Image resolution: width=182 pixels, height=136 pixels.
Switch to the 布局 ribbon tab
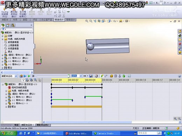coord(15,20)
